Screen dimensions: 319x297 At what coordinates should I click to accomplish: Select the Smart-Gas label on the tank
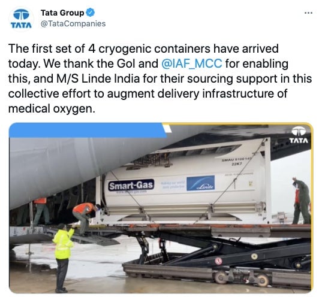pyautogui.click(x=131, y=185)
